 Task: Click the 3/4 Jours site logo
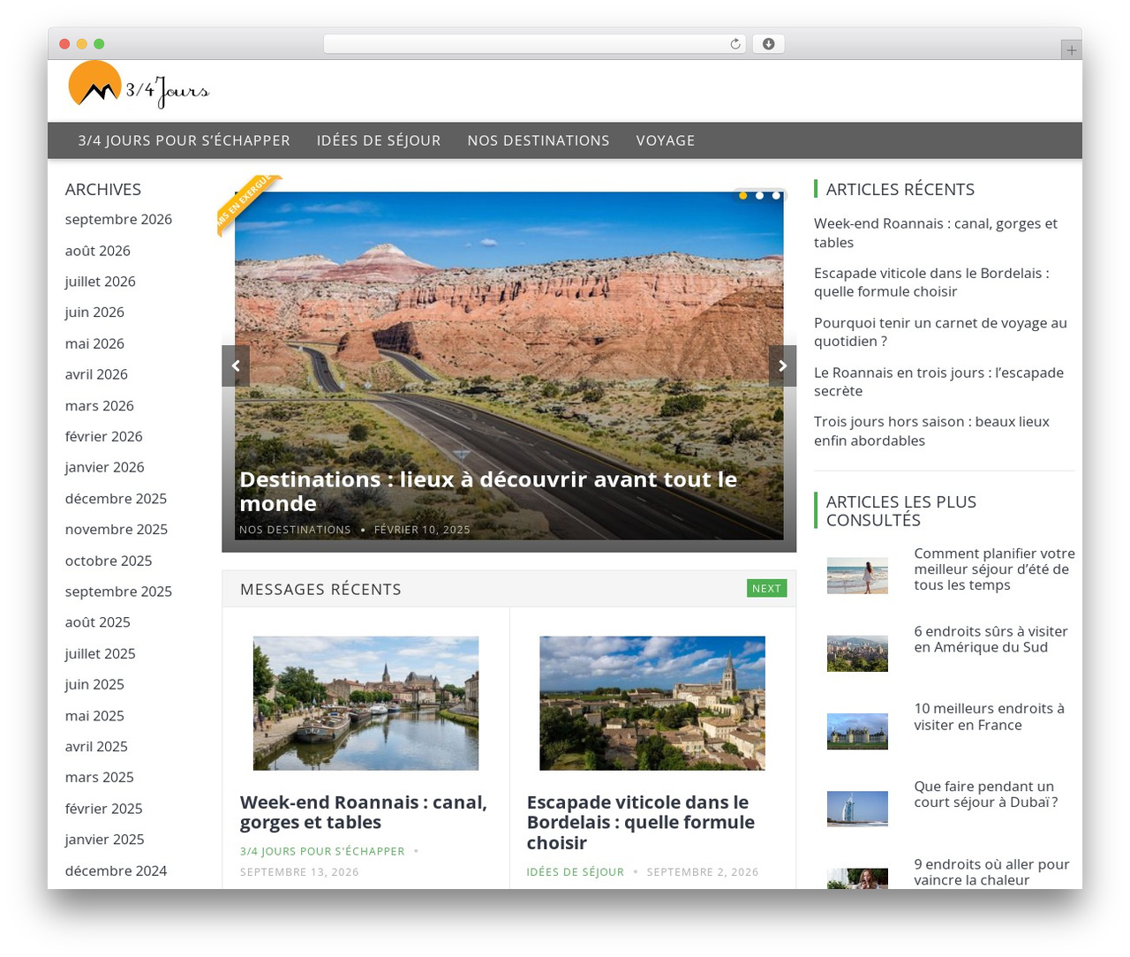(139, 86)
